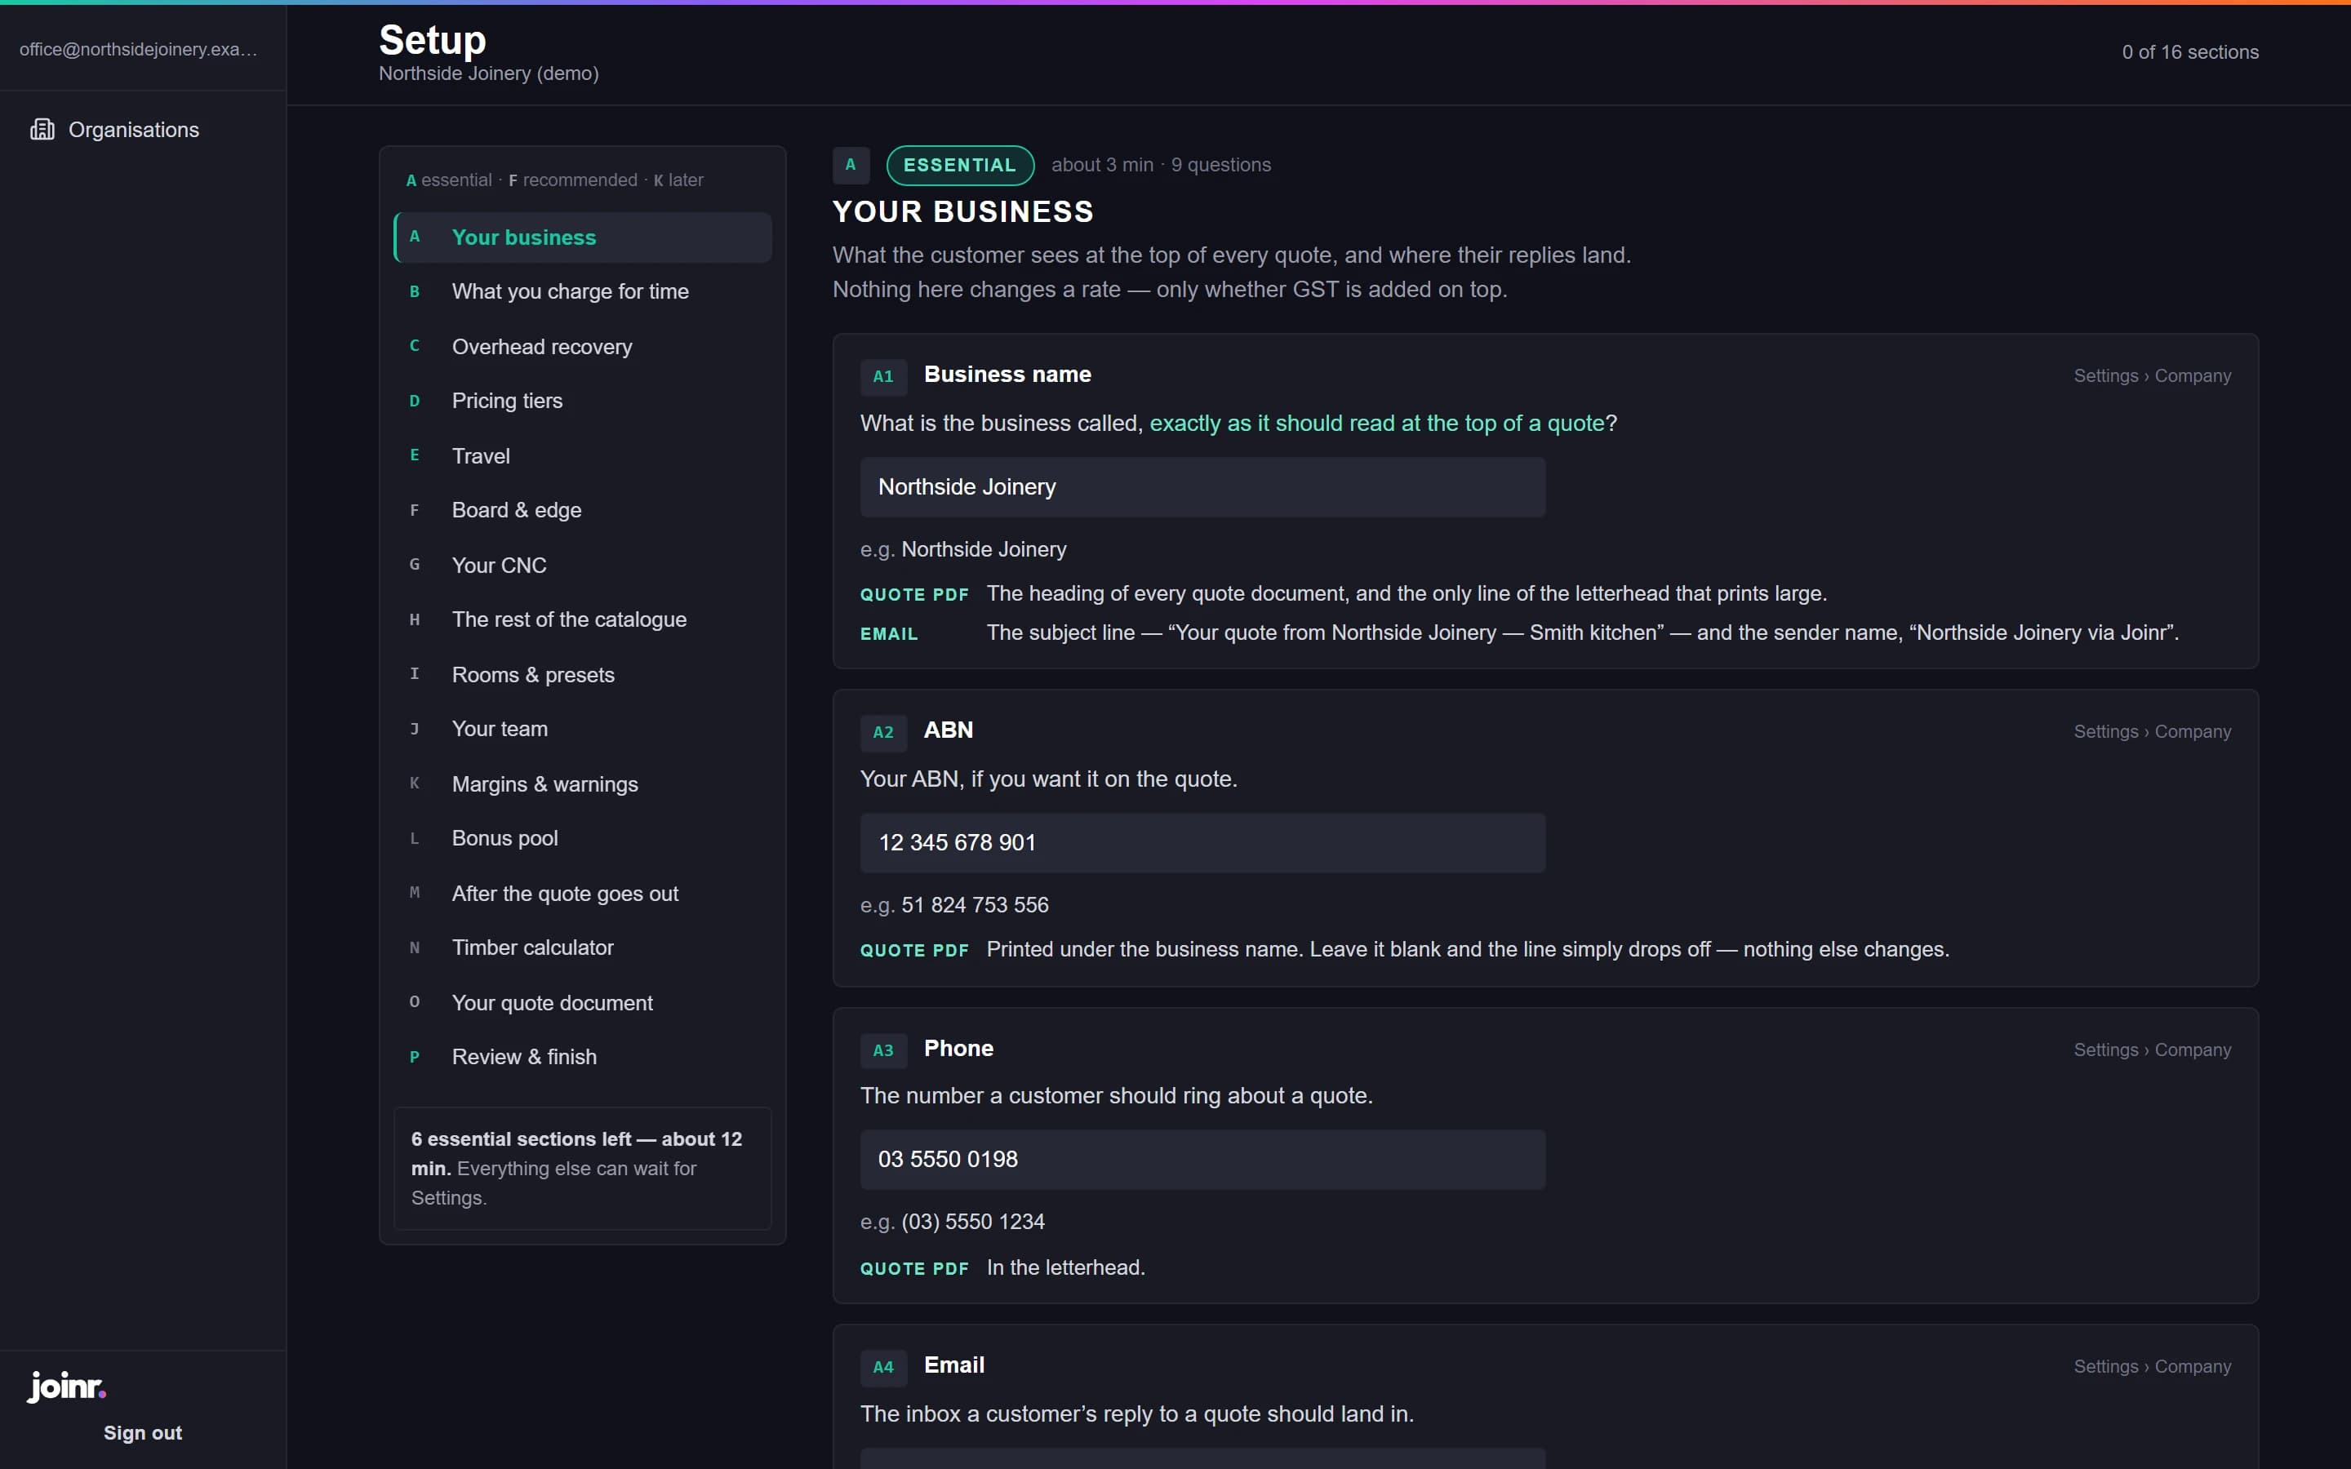The height and width of the screenshot is (1469, 2351).
Task: Click the Northside Joinery (demo) subtitle
Action: [489, 73]
